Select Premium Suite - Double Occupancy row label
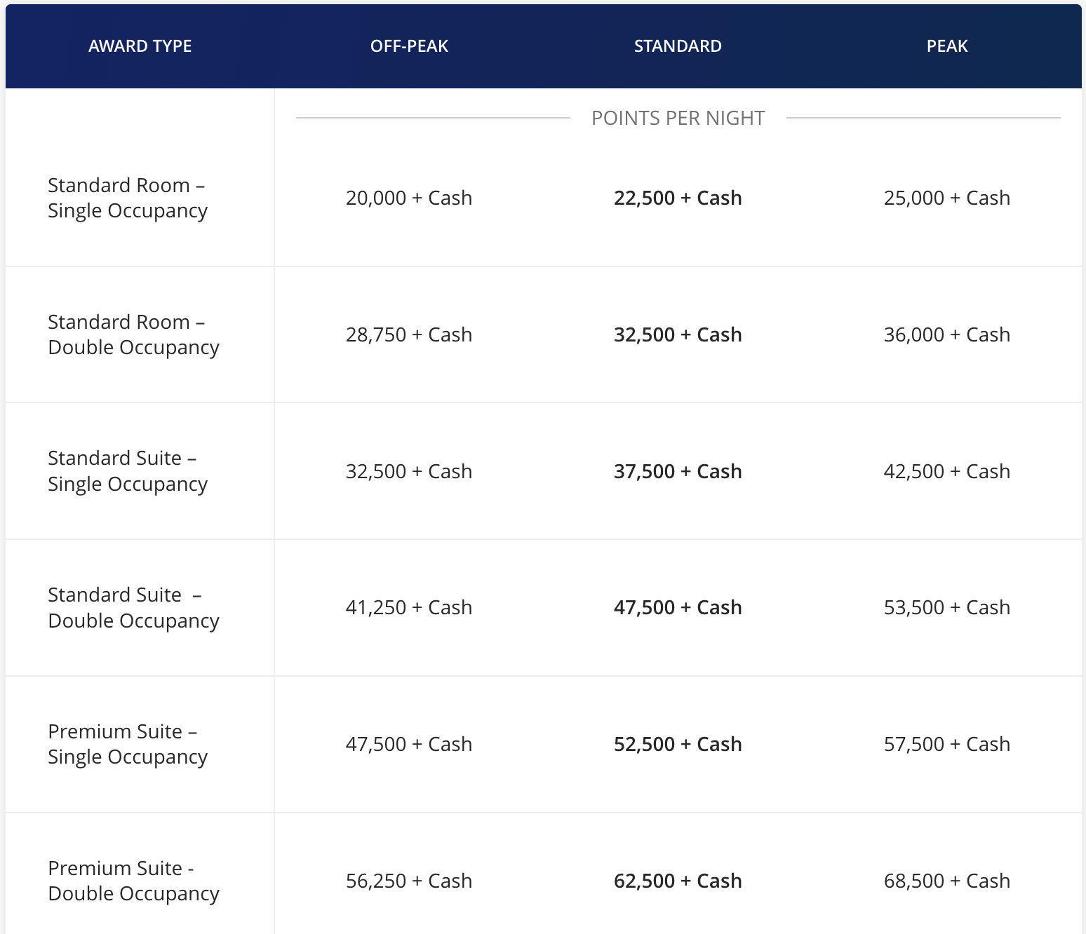Image resolution: width=1086 pixels, height=934 pixels. [133, 881]
